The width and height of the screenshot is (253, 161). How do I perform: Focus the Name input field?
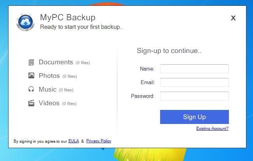[x=194, y=69]
